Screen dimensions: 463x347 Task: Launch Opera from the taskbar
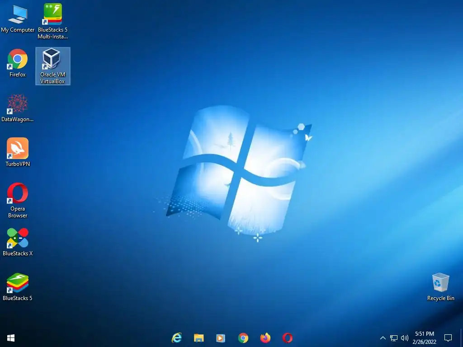[287, 338]
